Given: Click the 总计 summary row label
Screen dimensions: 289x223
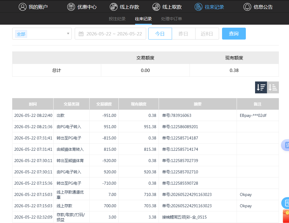Looking at the screenshot, I should pyautogui.click(x=57, y=70).
